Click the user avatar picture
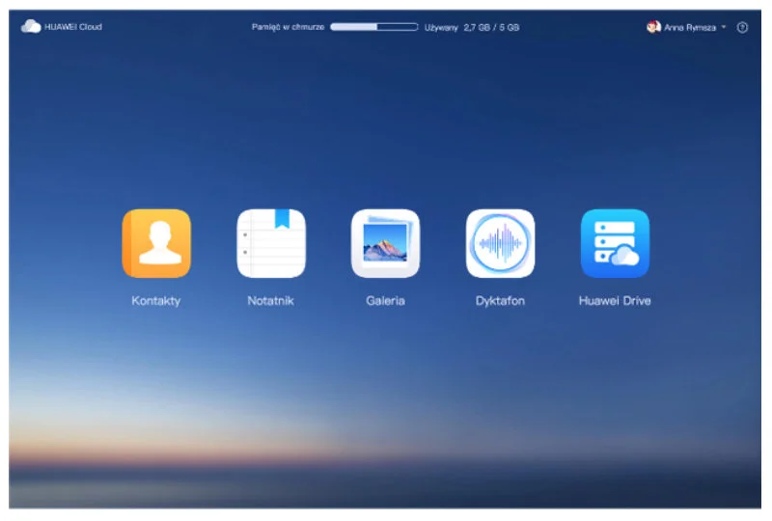 coord(653,27)
